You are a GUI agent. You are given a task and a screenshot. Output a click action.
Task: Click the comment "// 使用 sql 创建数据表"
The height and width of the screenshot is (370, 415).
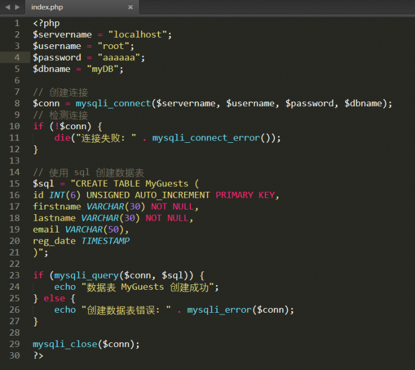point(89,172)
